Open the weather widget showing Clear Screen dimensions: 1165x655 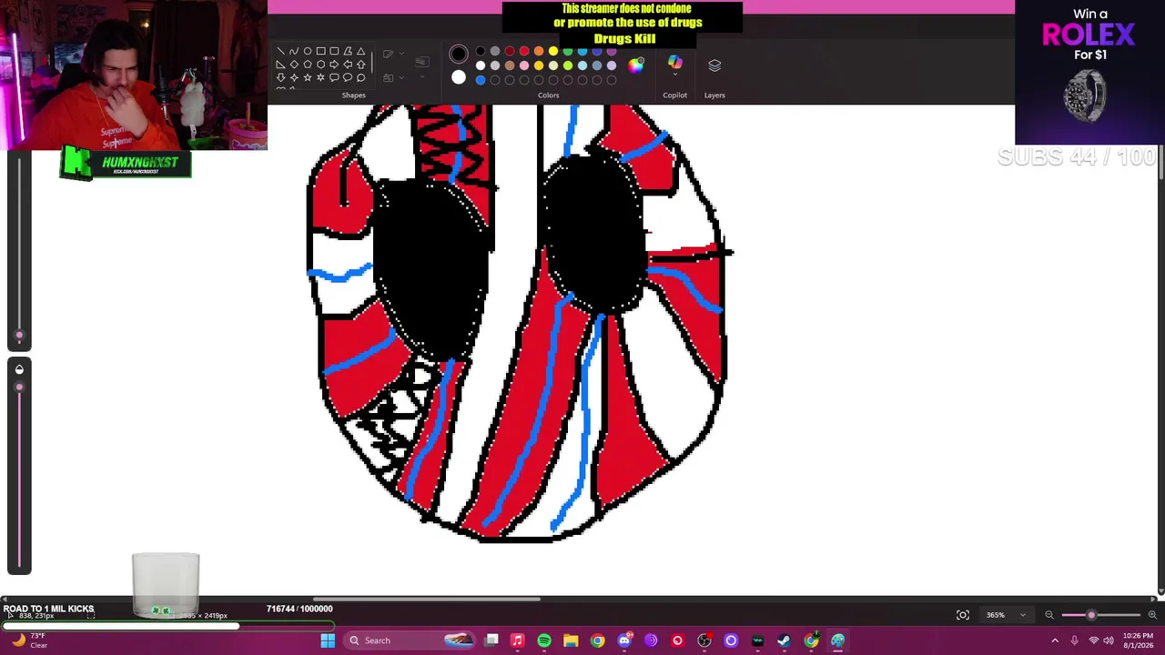click(x=29, y=640)
